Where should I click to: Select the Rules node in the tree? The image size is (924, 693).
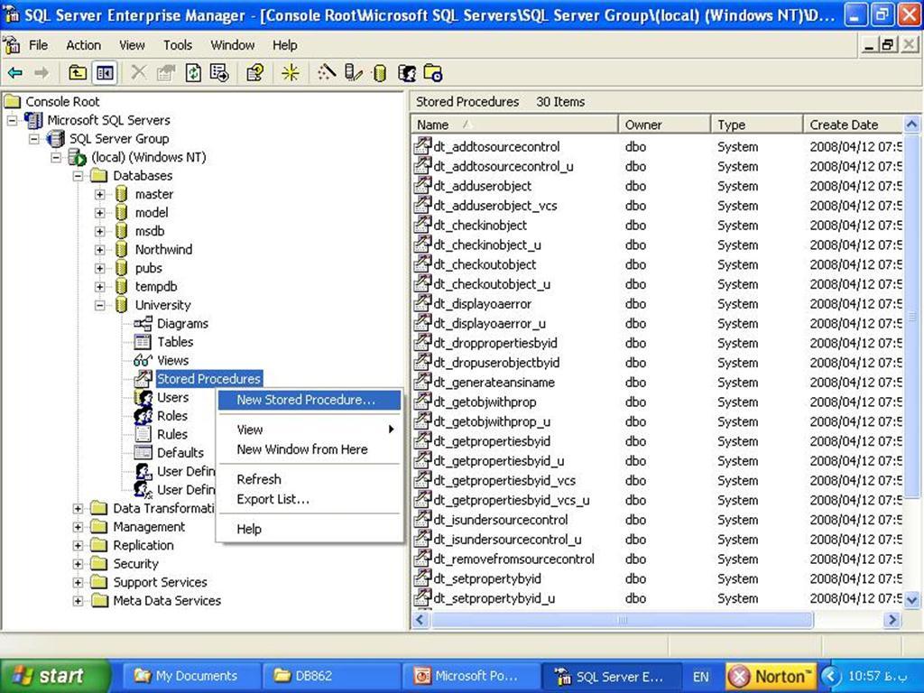click(172, 434)
